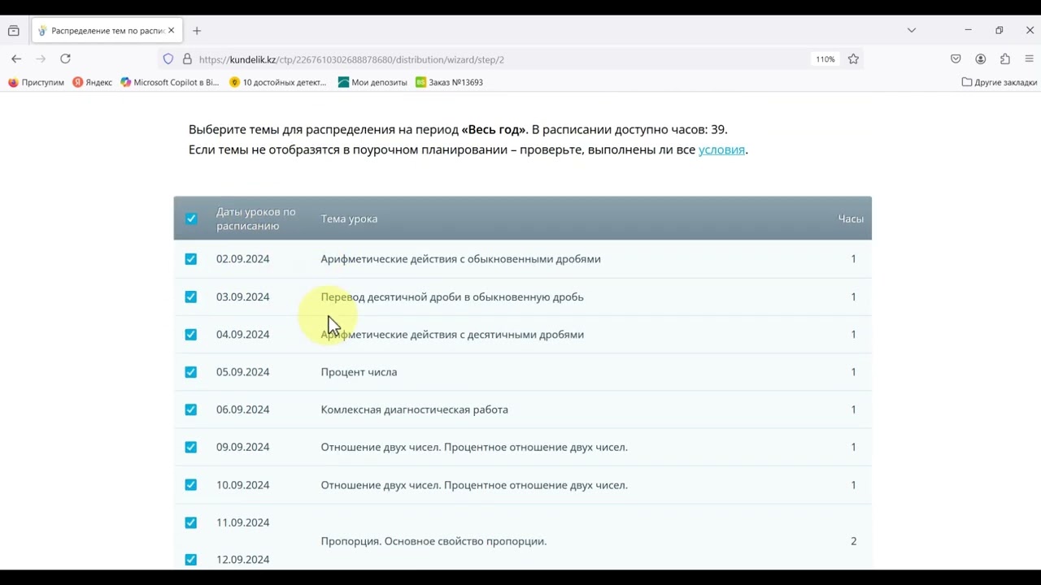Select Перевод десятичной дроби topic text
Screen dimensions: 1041x585
pos(452,297)
